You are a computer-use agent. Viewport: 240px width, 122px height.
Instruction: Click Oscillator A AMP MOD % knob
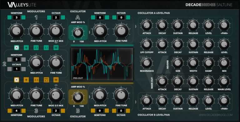coord(78,33)
